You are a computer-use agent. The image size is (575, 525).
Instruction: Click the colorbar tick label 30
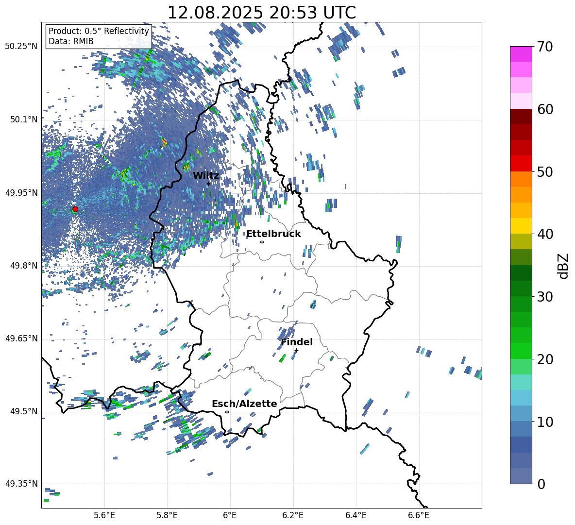click(x=545, y=297)
